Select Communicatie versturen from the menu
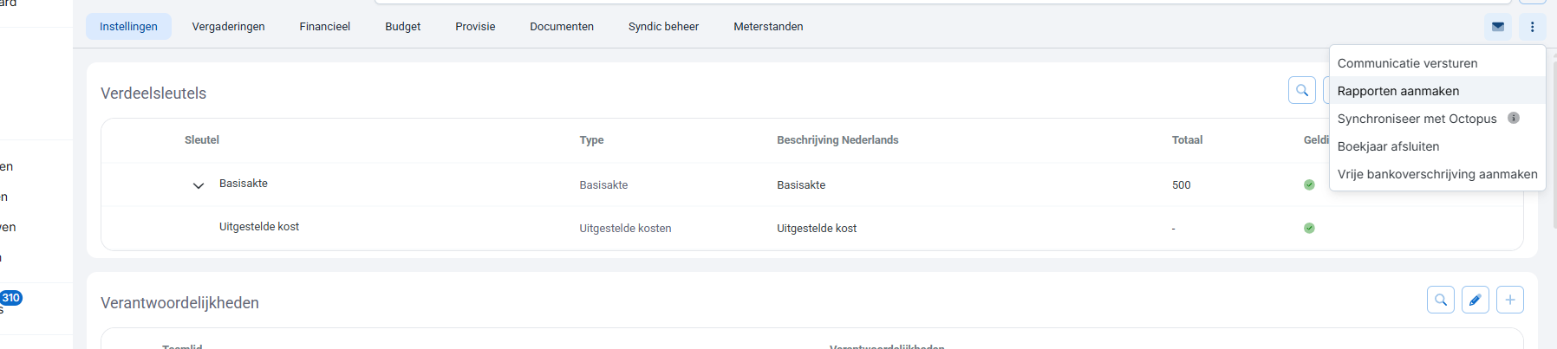The image size is (1557, 349). click(1407, 63)
